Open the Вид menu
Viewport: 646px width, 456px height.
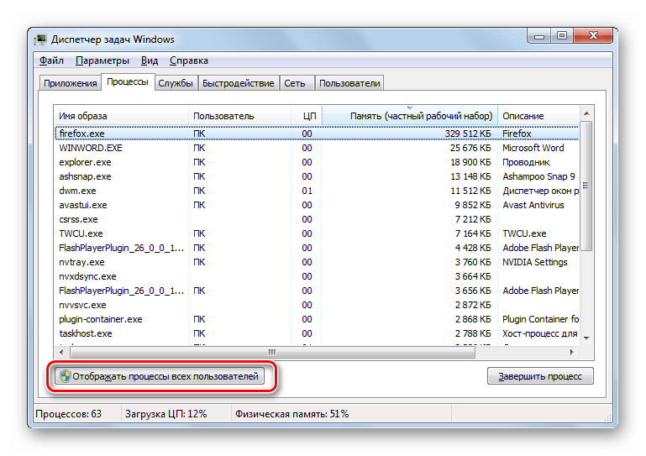tap(150, 60)
